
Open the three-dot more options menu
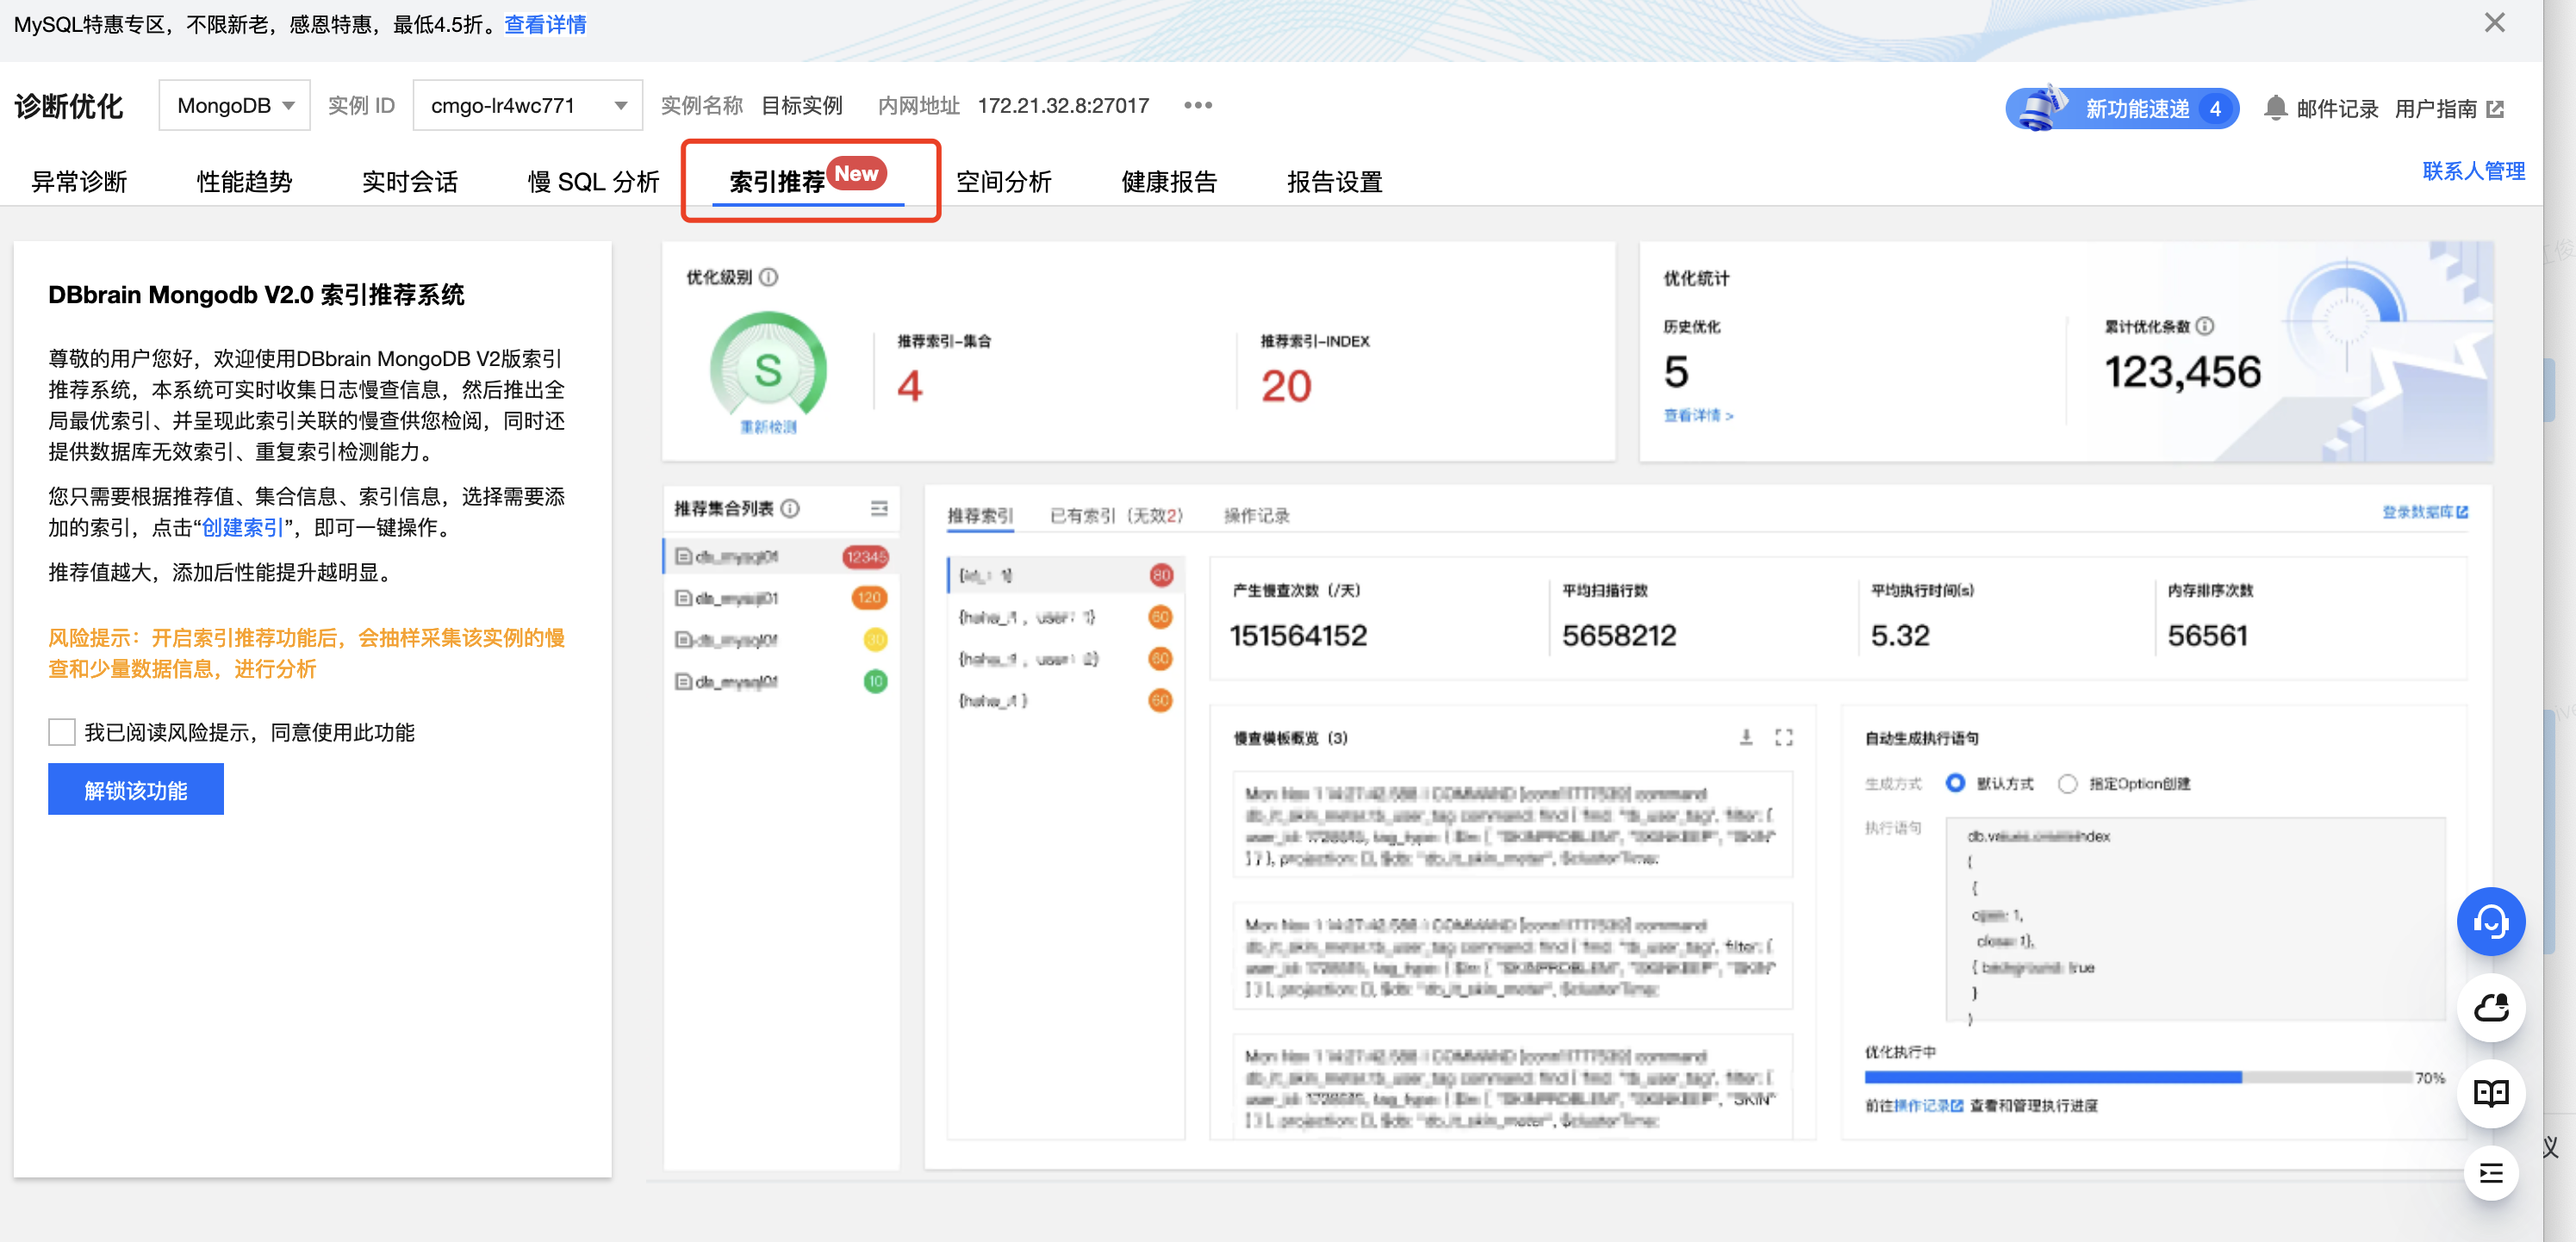[1197, 105]
